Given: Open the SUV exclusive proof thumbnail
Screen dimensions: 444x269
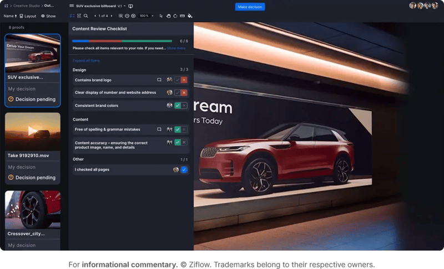Looking at the screenshot, I should pyautogui.click(x=33, y=53).
